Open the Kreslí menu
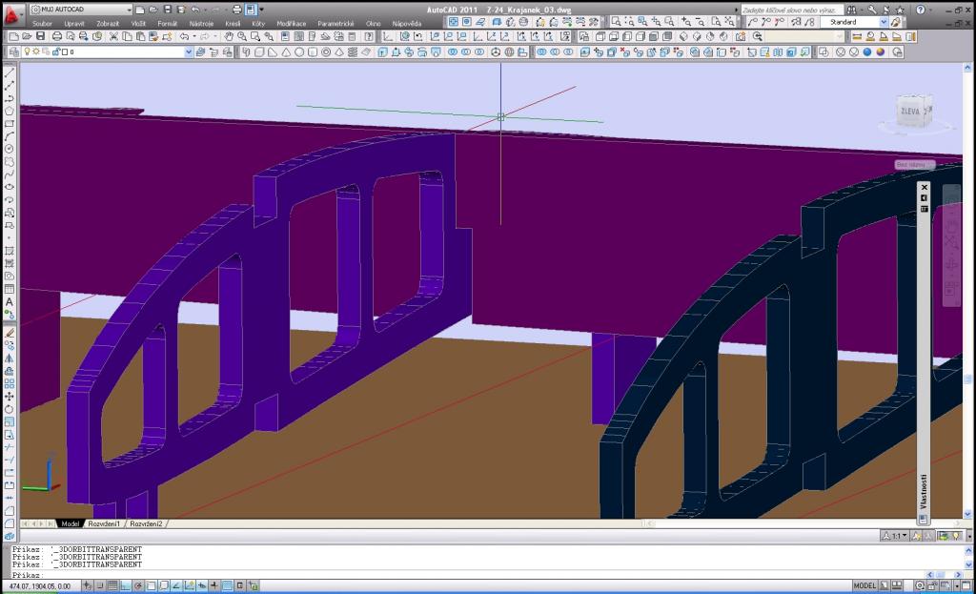The width and height of the screenshot is (976, 594). tap(233, 22)
